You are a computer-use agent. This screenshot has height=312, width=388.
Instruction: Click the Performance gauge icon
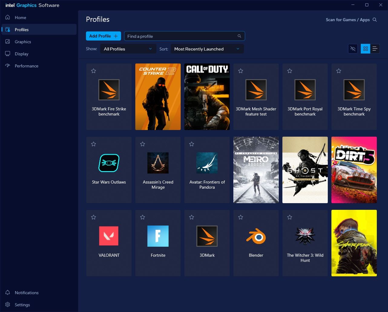coord(8,66)
